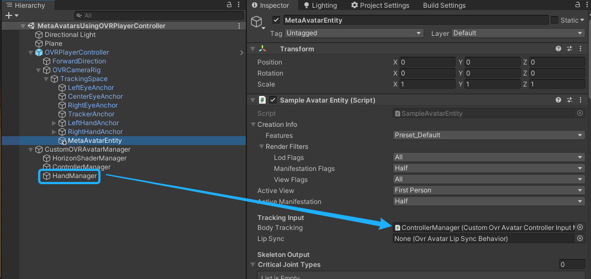Open Sample Avatar Entity help reference

click(x=558, y=100)
